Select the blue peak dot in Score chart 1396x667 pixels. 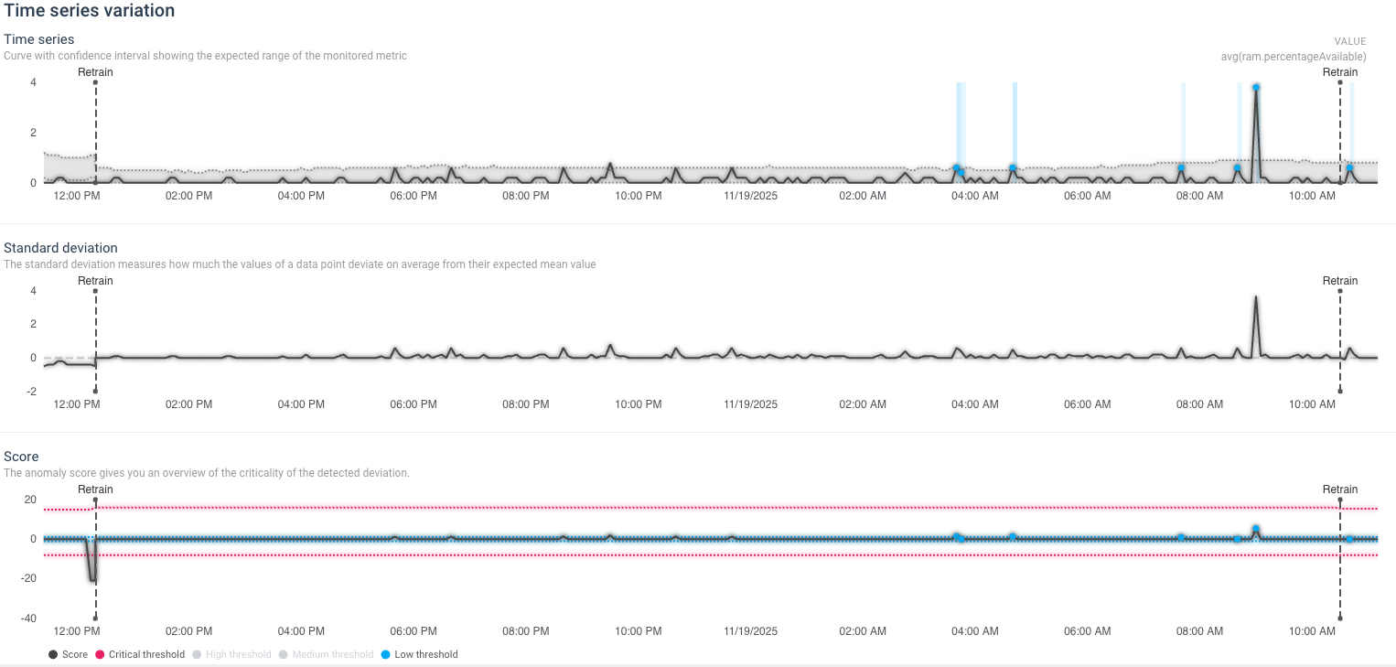coord(1256,529)
